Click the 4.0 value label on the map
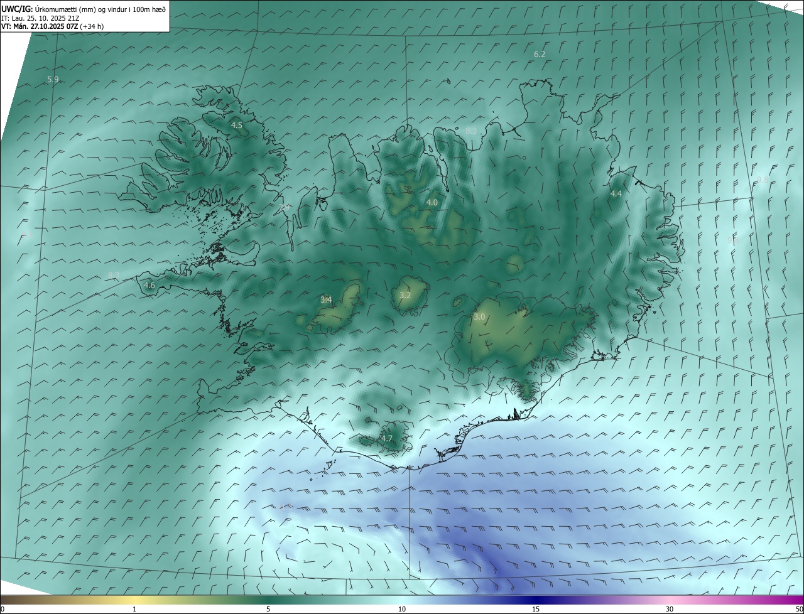Image resolution: width=804 pixels, height=614 pixels. click(x=432, y=202)
